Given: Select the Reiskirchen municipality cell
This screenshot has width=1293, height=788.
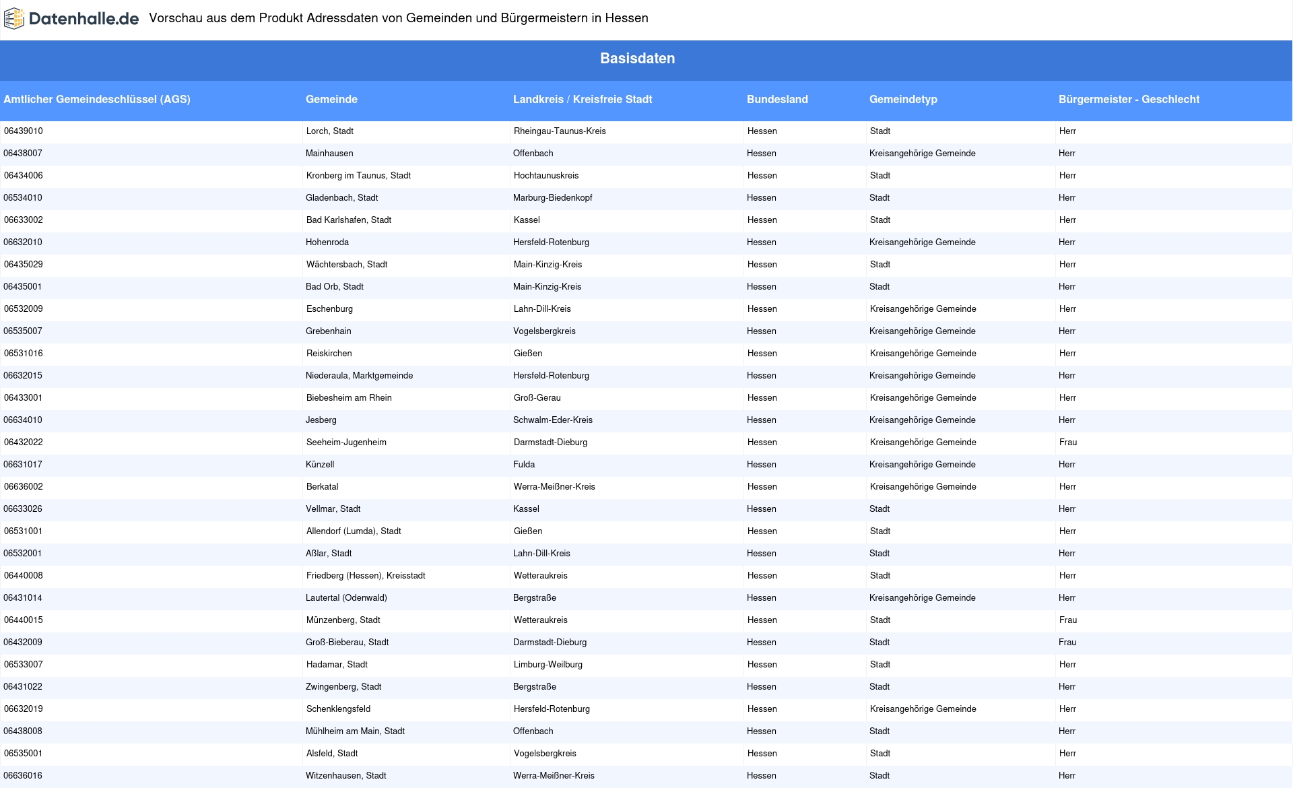Looking at the screenshot, I should [x=329, y=354].
